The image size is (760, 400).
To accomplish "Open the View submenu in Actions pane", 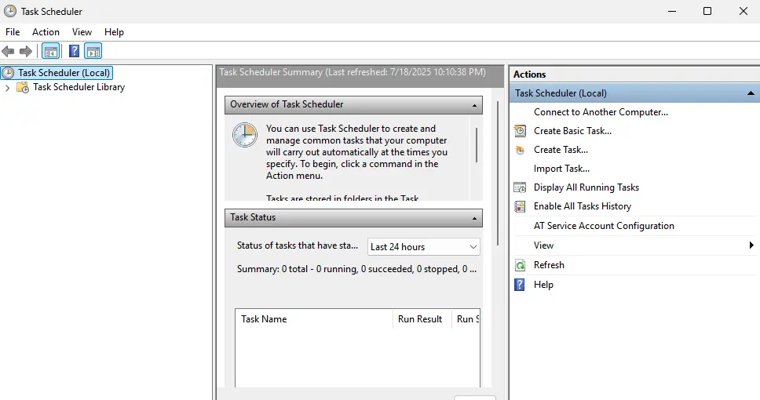I will click(543, 245).
